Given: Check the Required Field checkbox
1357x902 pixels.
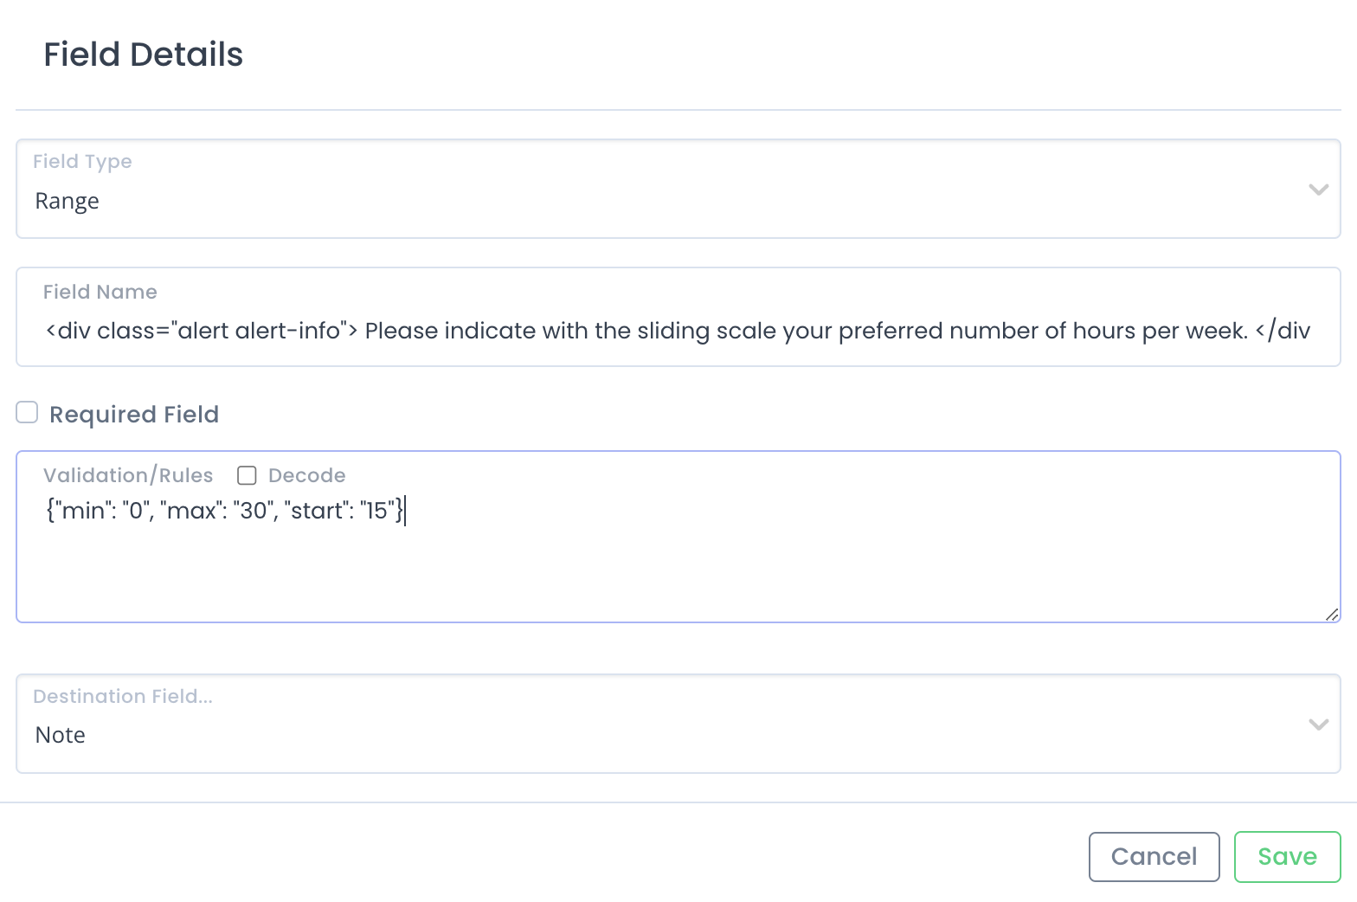Looking at the screenshot, I should pyautogui.click(x=27, y=413).
